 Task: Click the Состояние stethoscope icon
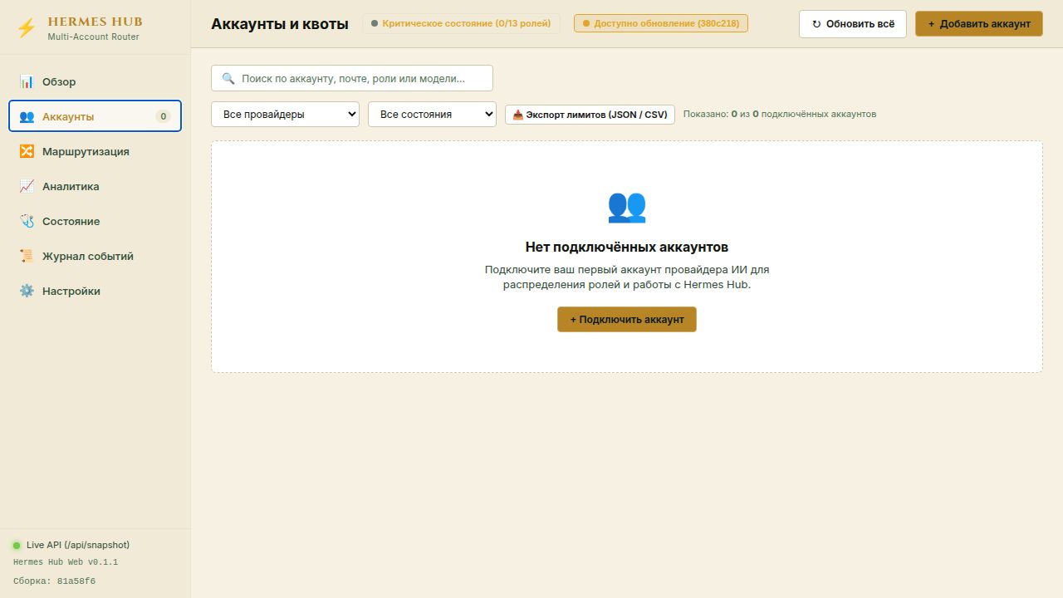[x=27, y=221]
